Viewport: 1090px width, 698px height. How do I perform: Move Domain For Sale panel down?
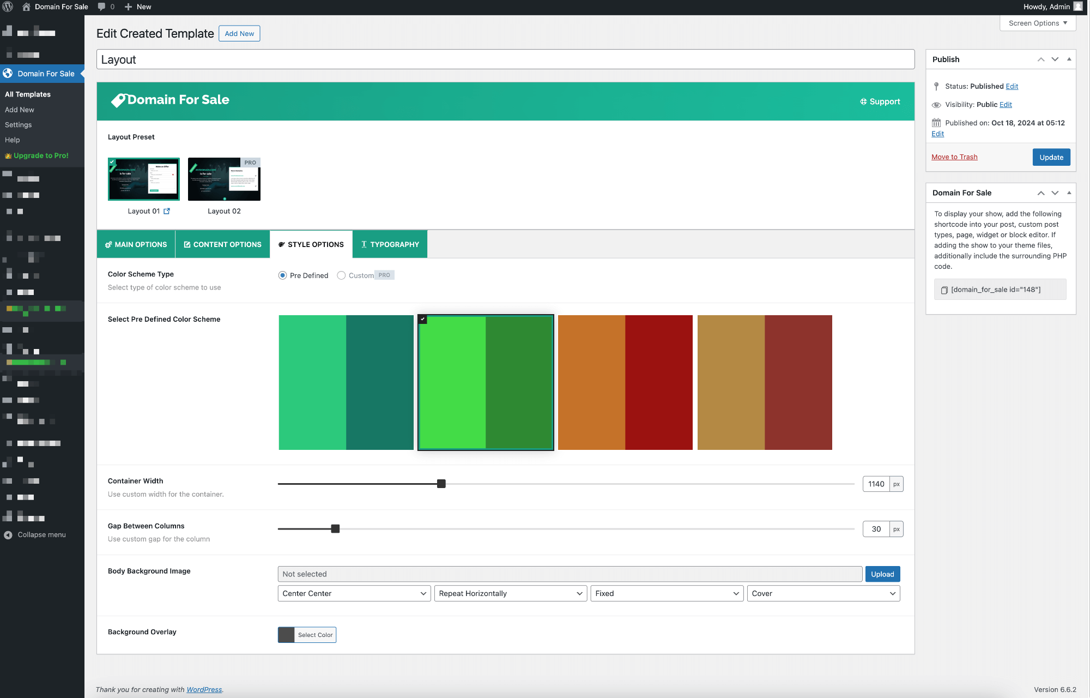[1055, 193]
